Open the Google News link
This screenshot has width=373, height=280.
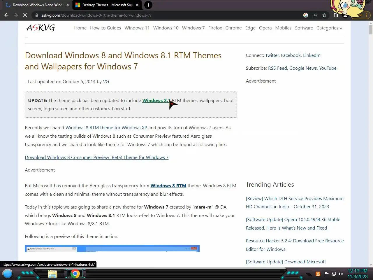tap(303, 68)
